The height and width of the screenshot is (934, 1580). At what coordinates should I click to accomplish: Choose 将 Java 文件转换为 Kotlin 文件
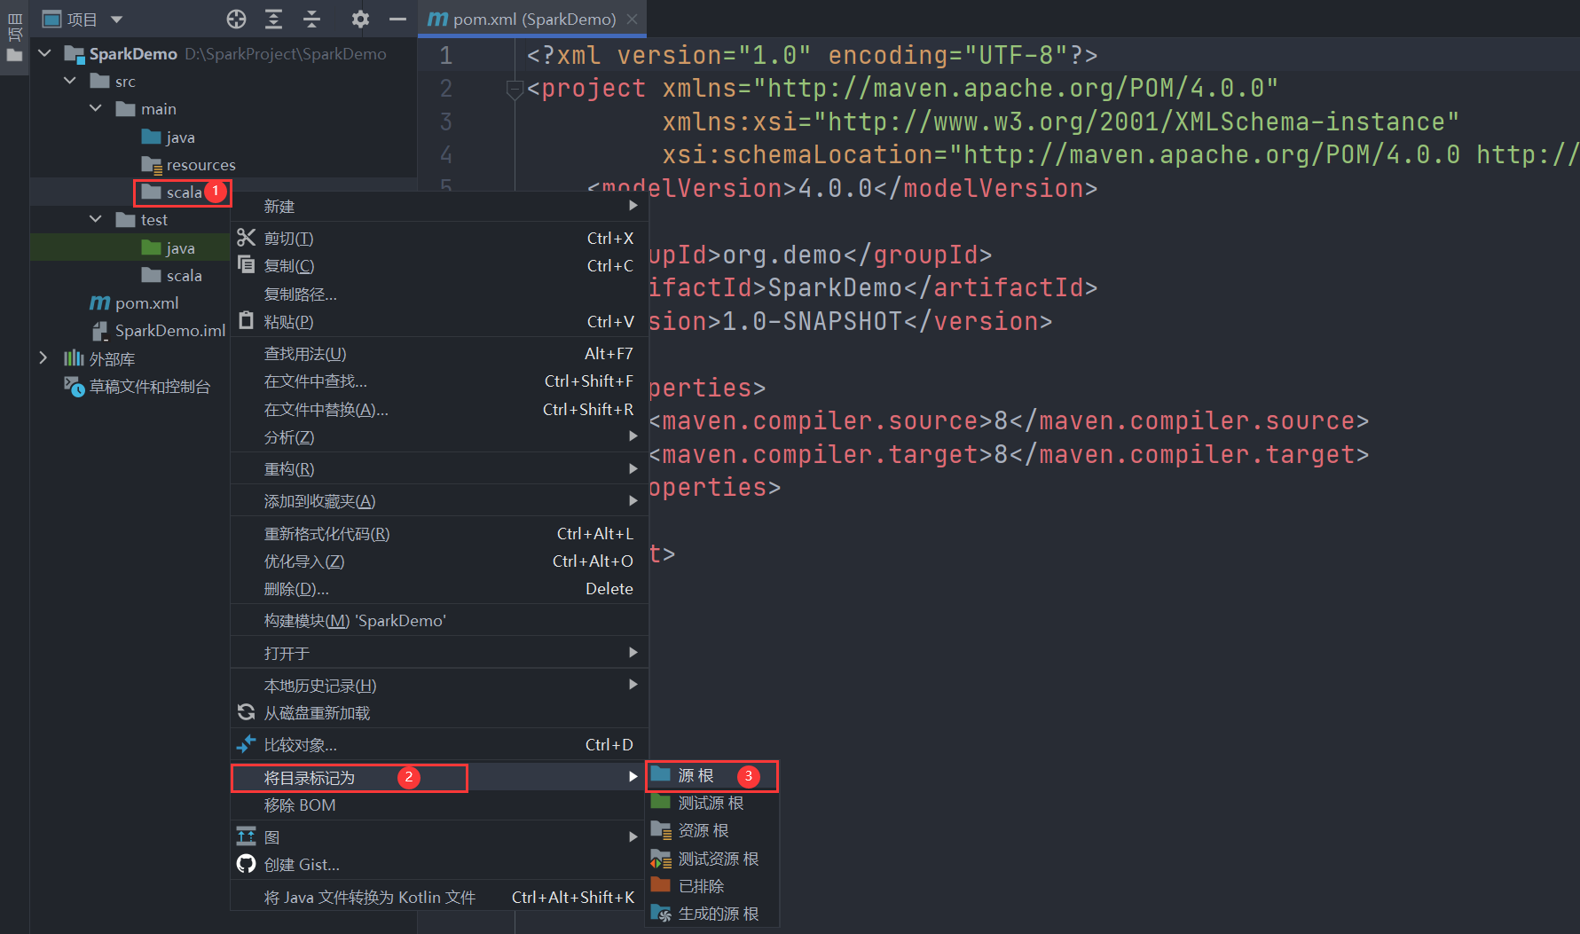click(439, 897)
